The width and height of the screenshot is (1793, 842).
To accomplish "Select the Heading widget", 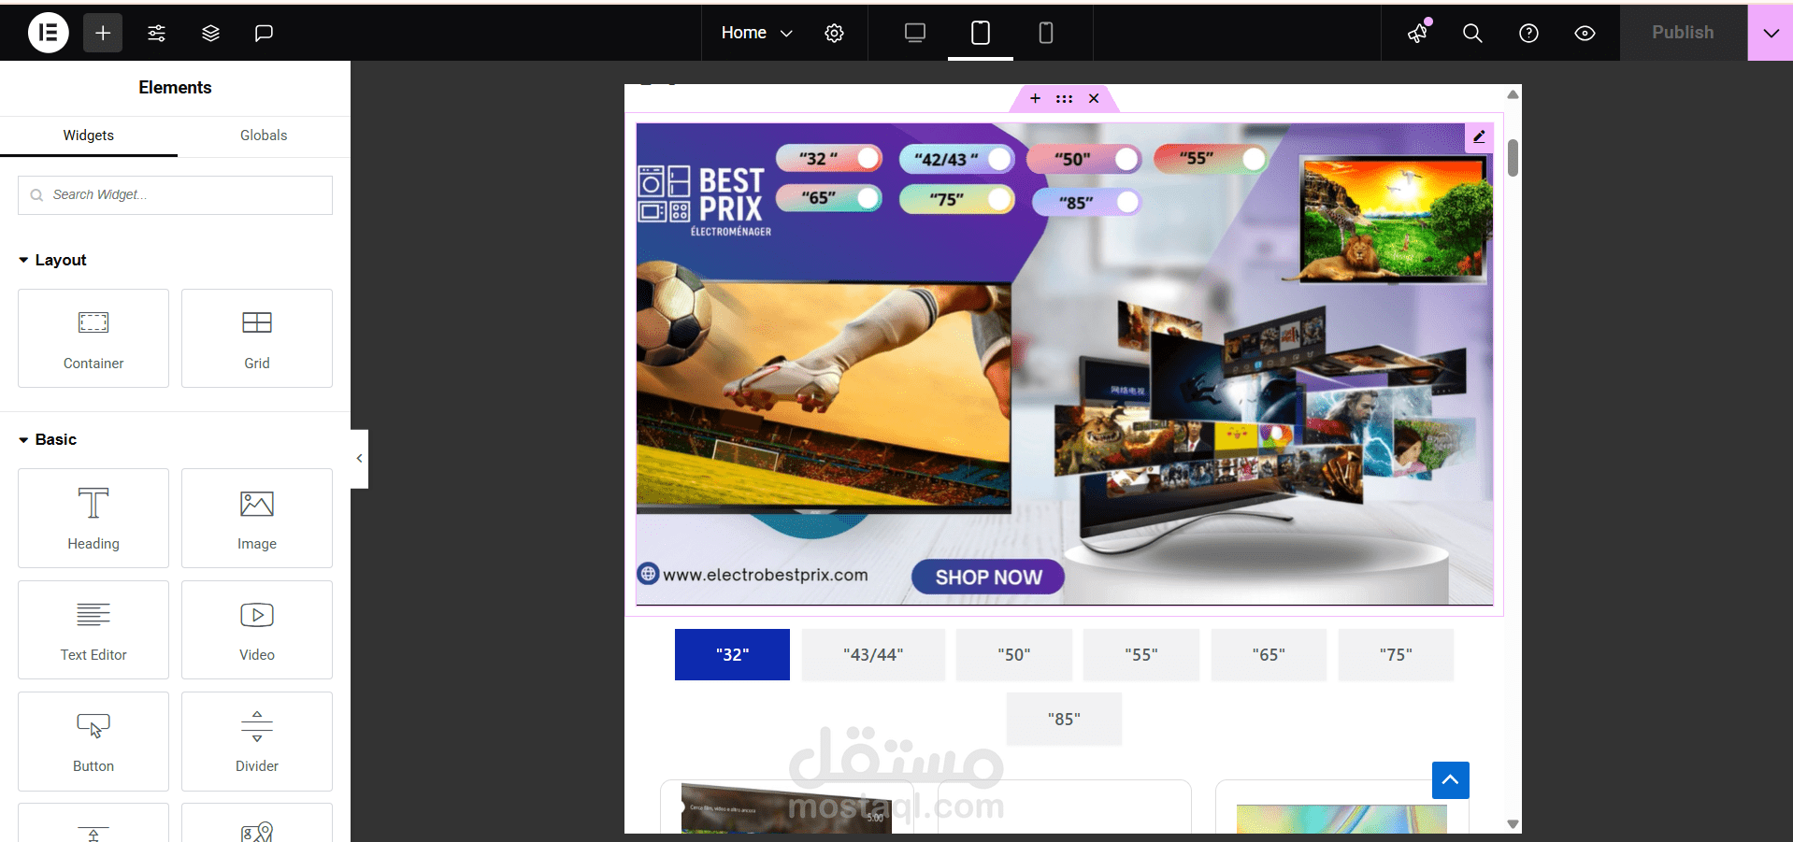I will [93, 518].
